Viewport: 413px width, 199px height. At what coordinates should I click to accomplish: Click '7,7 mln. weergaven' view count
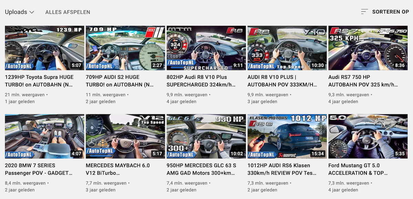click(106, 183)
